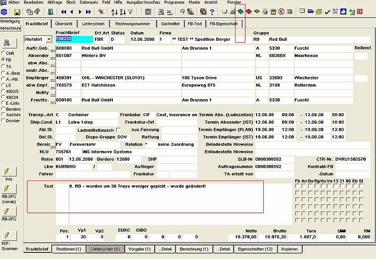Open the Absender lookup ellipsis button

[x=53, y=55]
